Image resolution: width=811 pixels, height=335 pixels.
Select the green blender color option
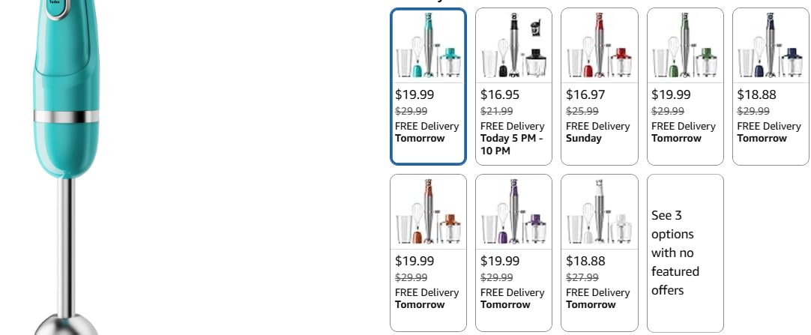tap(685, 86)
